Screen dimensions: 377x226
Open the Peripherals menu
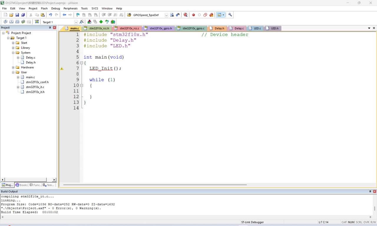coord(70,9)
